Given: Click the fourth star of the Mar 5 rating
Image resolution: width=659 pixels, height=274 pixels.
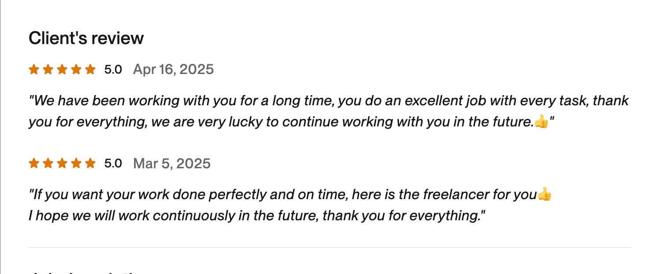Looking at the screenshot, I should coord(76,164).
